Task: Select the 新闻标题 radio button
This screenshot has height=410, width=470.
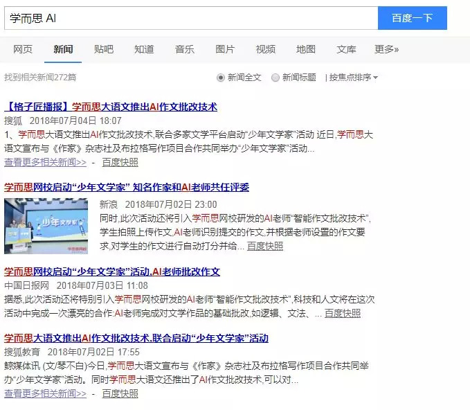Action: click(275, 78)
